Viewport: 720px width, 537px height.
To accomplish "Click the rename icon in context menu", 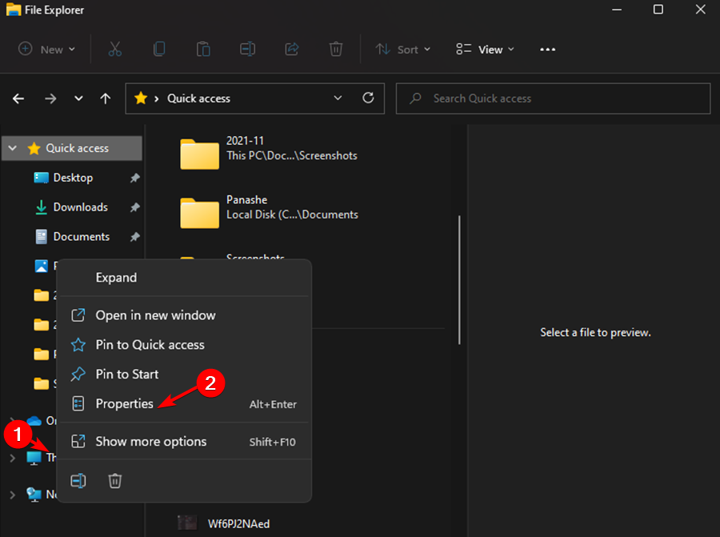I will pyautogui.click(x=78, y=480).
